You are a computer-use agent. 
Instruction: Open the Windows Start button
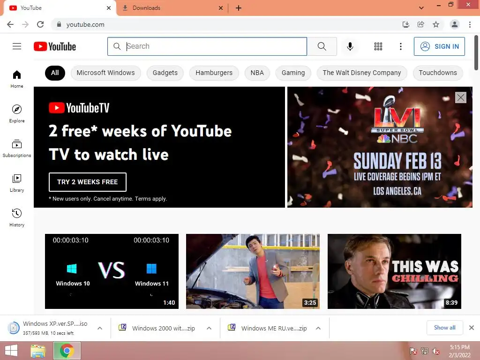pyautogui.click(x=11, y=351)
